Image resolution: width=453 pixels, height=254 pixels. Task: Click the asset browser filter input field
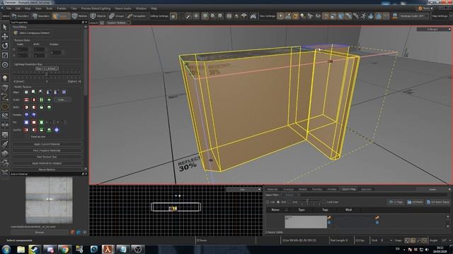tap(373, 195)
